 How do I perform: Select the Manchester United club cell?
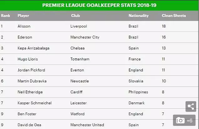[87, 125]
